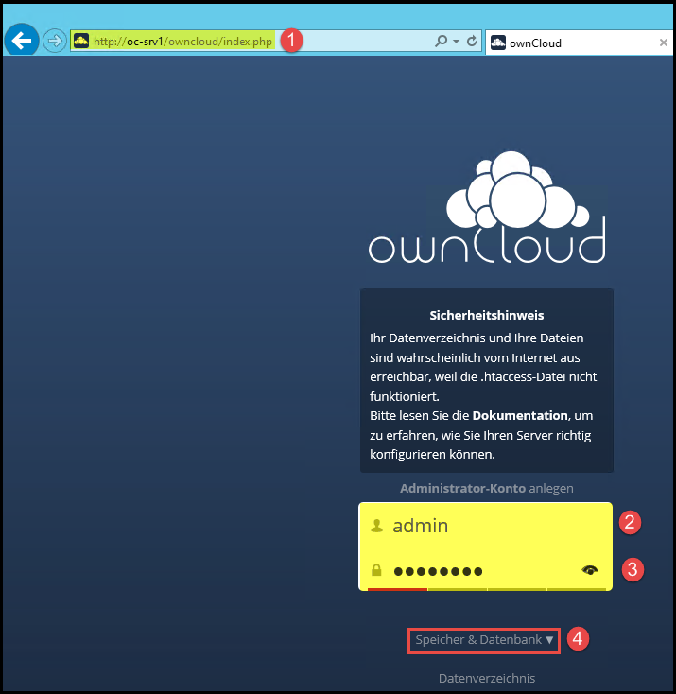Open the Dokumentation link
The height and width of the screenshot is (694, 676).
pyautogui.click(x=519, y=416)
